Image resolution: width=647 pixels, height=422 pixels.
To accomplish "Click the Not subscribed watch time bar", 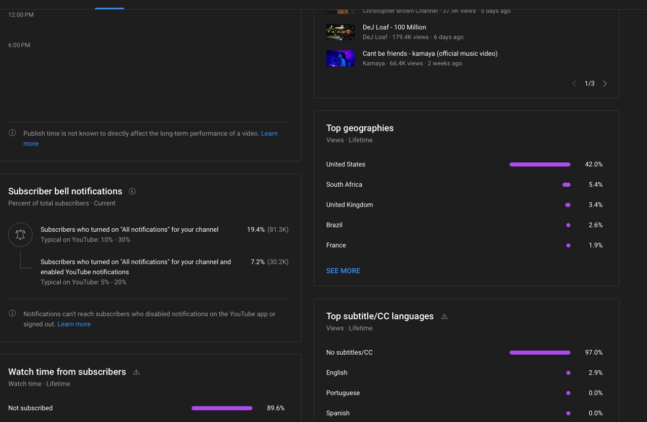I will coord(222,408).
